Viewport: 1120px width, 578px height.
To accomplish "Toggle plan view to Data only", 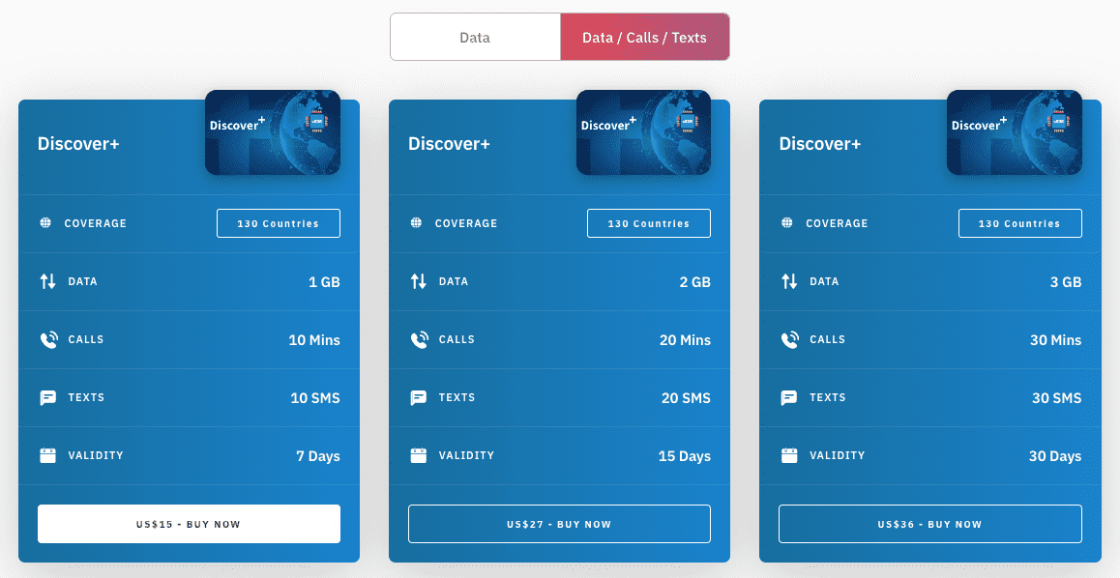I will pyautogui.click(x=475, y=36).
